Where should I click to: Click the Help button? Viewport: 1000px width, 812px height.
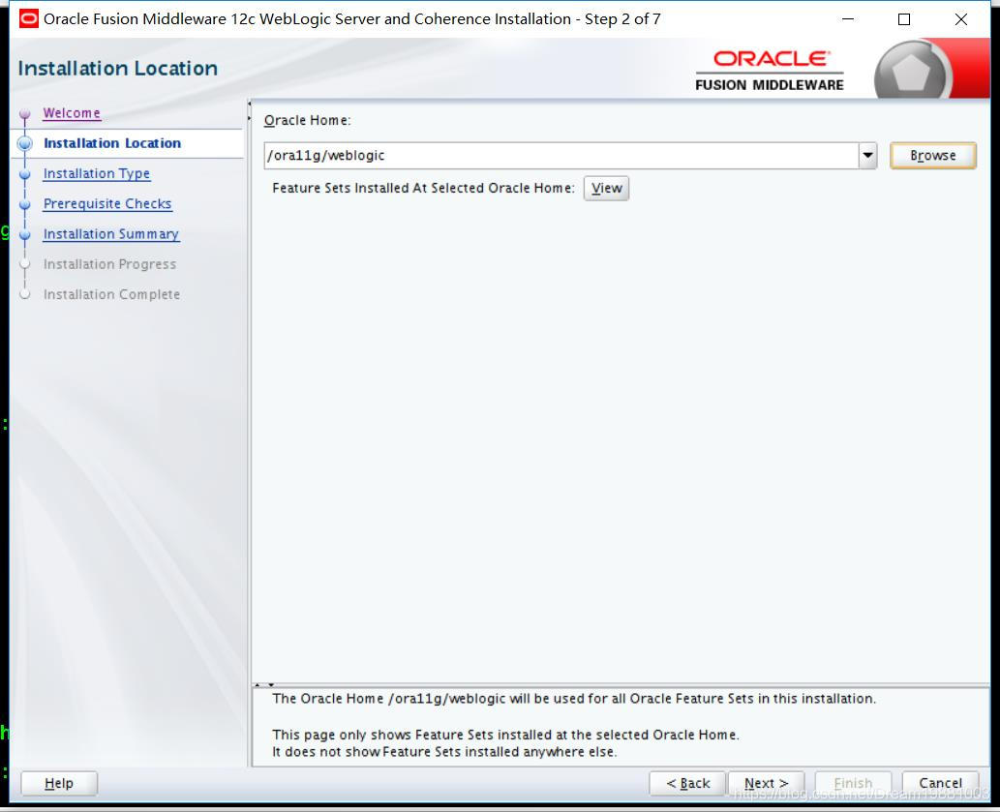(59, 783)
